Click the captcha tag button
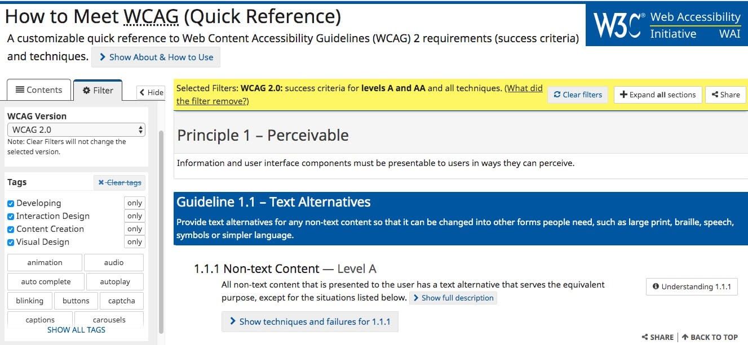Image resolution: width=748 pixels, height=345 pixels. click(x=121, y=301)
